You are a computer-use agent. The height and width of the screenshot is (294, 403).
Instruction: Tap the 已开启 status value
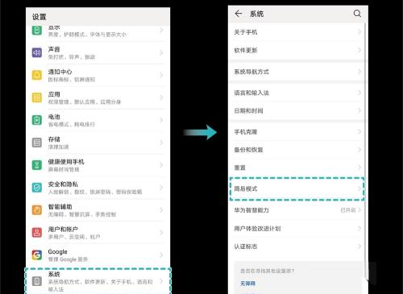click(348, 210)
